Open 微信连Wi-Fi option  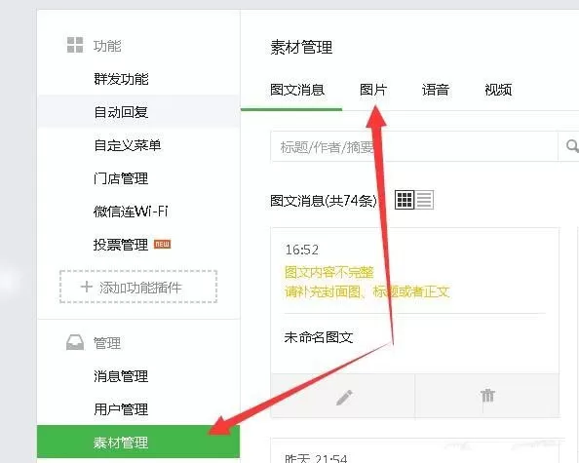pos(131,212)
